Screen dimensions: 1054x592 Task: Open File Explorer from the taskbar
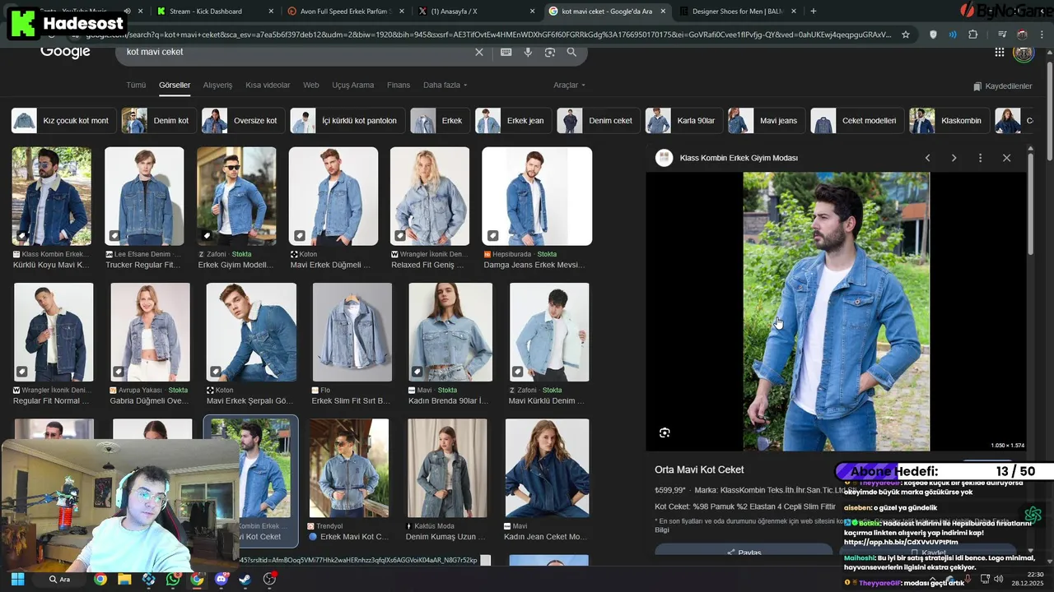tap(124, 579)
